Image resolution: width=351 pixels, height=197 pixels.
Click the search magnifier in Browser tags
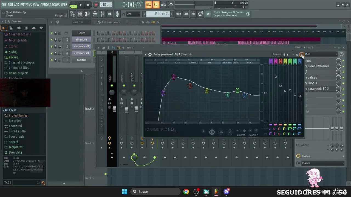(x=43, y=183)
